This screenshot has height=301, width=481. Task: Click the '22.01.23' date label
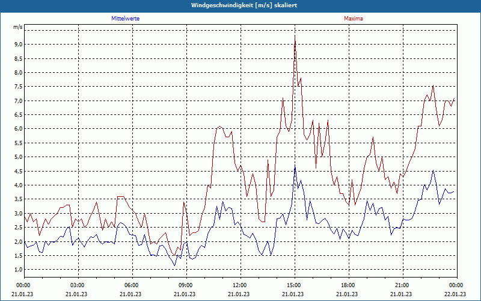(455, 294)
